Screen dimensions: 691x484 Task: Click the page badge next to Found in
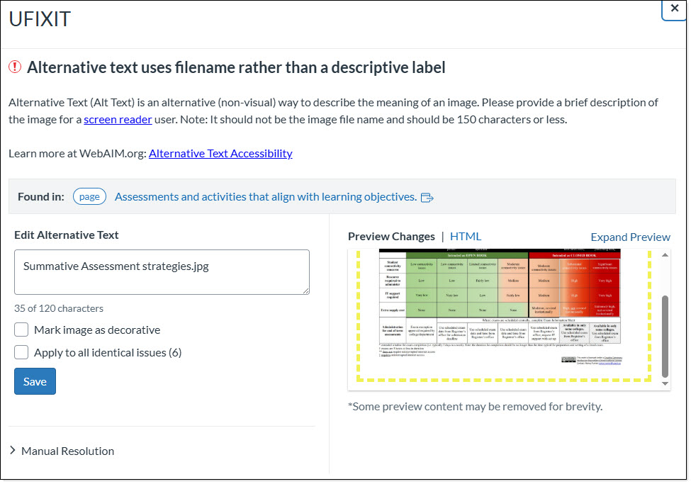pyautogui.click(x=89, y=196)
